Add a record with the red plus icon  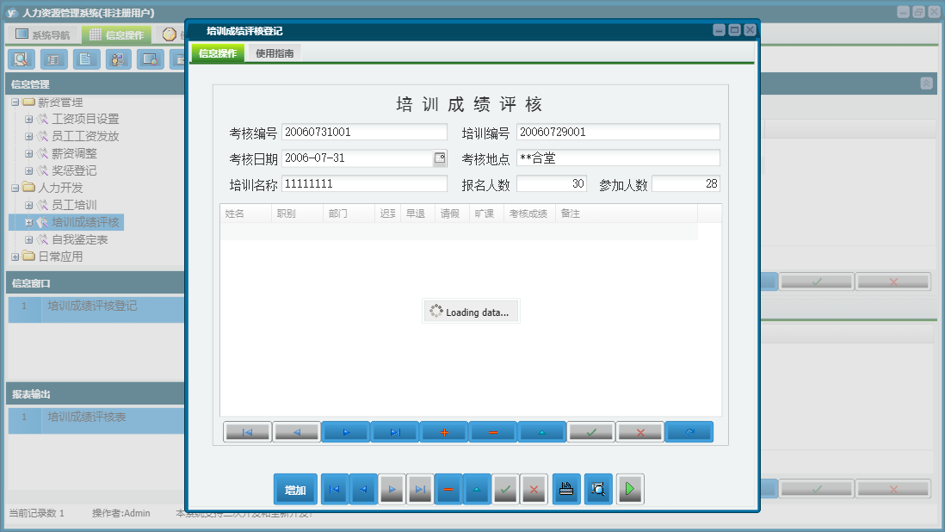444,431
